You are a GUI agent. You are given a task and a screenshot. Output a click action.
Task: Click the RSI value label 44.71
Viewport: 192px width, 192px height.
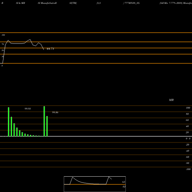pyautogui.click(x=50, y=49)
